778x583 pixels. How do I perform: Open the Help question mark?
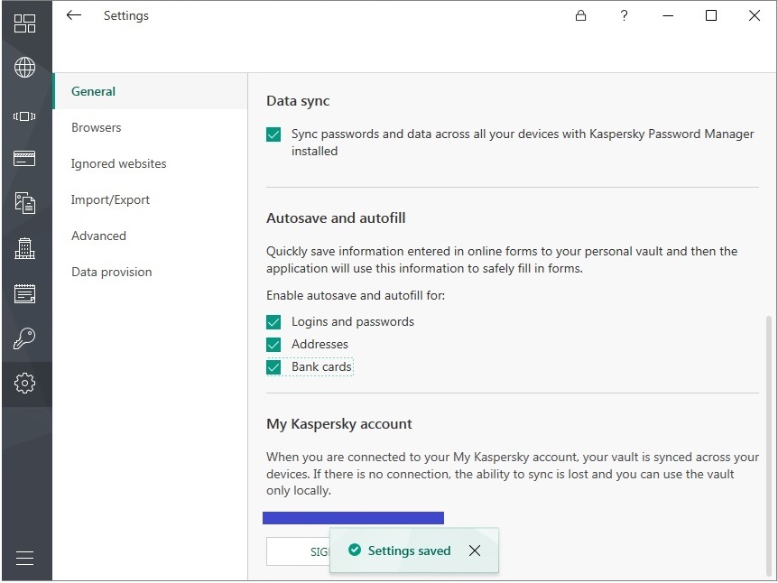[624, 15]
